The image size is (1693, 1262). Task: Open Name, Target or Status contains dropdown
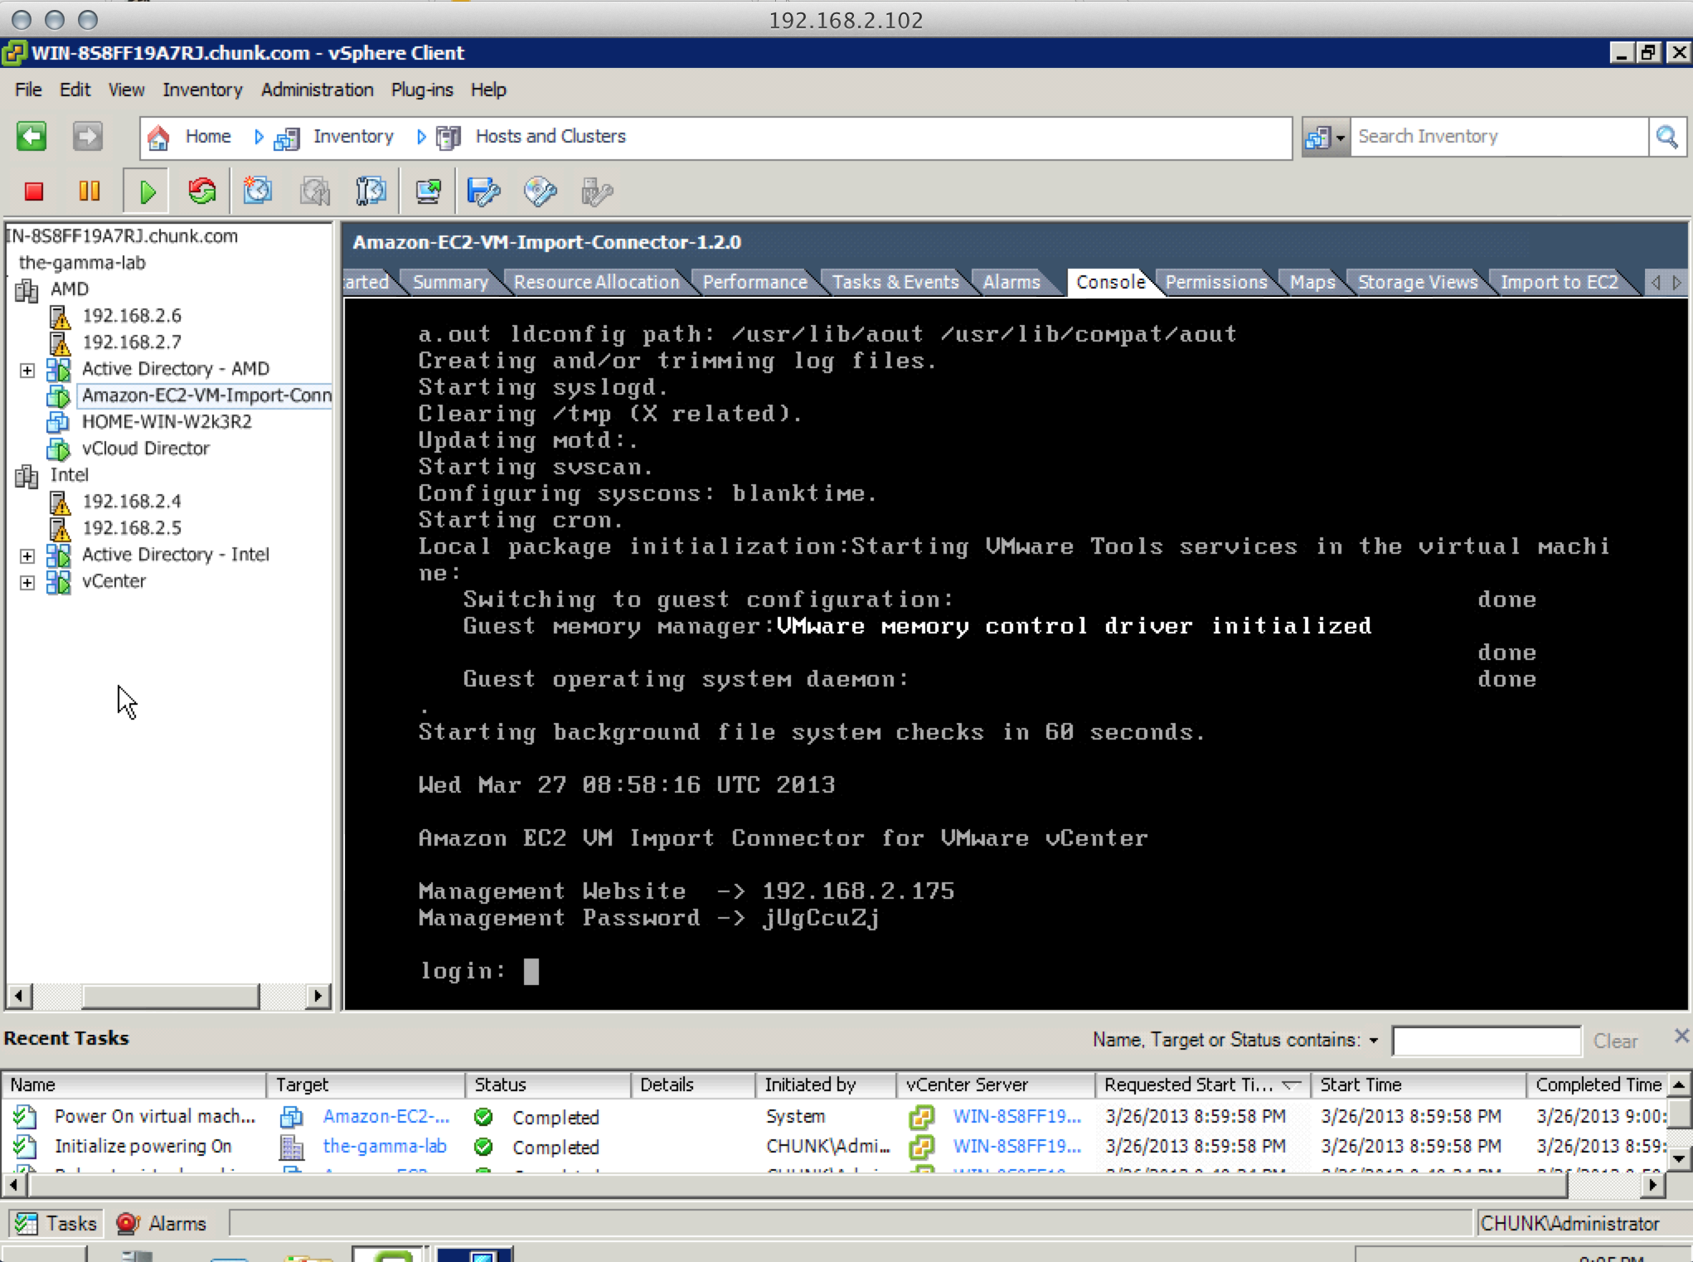pos(1374,1041)
